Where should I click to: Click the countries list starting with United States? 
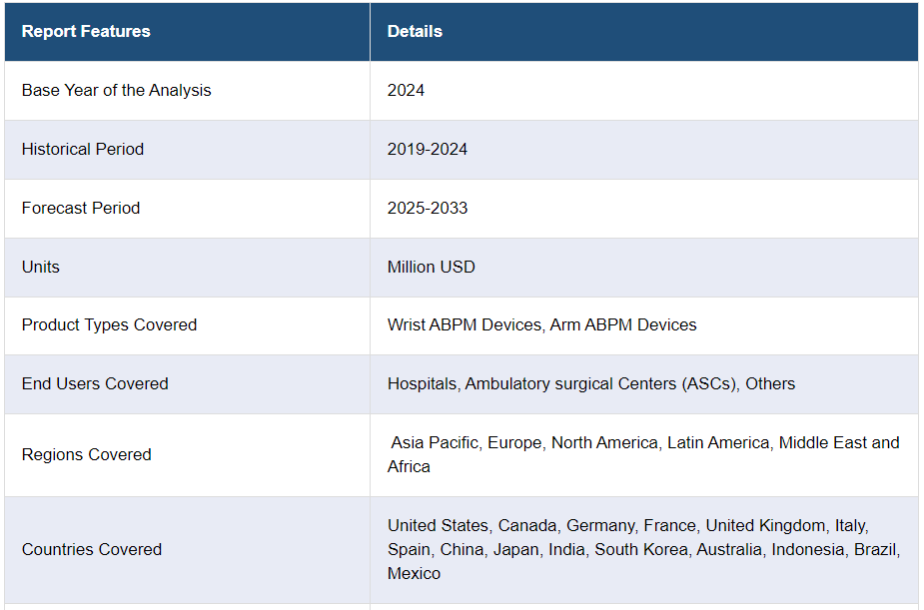click(x=643, y=549)
